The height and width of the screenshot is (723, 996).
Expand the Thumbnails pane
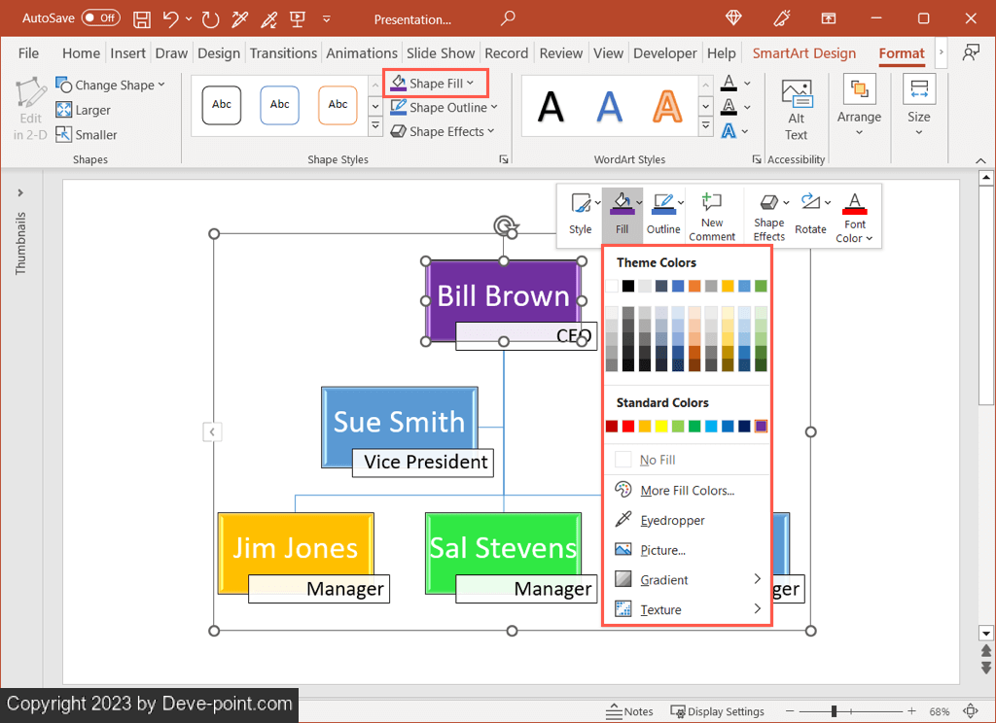click(x=20, y=193)
